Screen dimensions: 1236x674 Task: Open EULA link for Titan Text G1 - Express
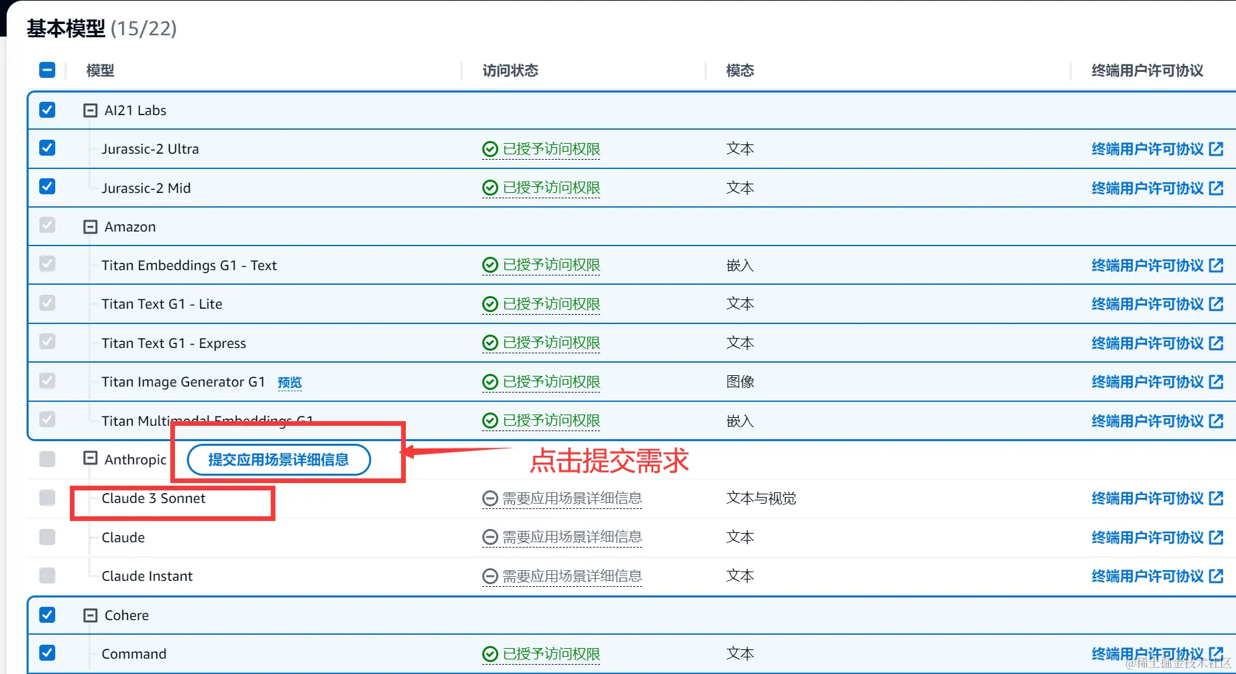coord(1158,343)
